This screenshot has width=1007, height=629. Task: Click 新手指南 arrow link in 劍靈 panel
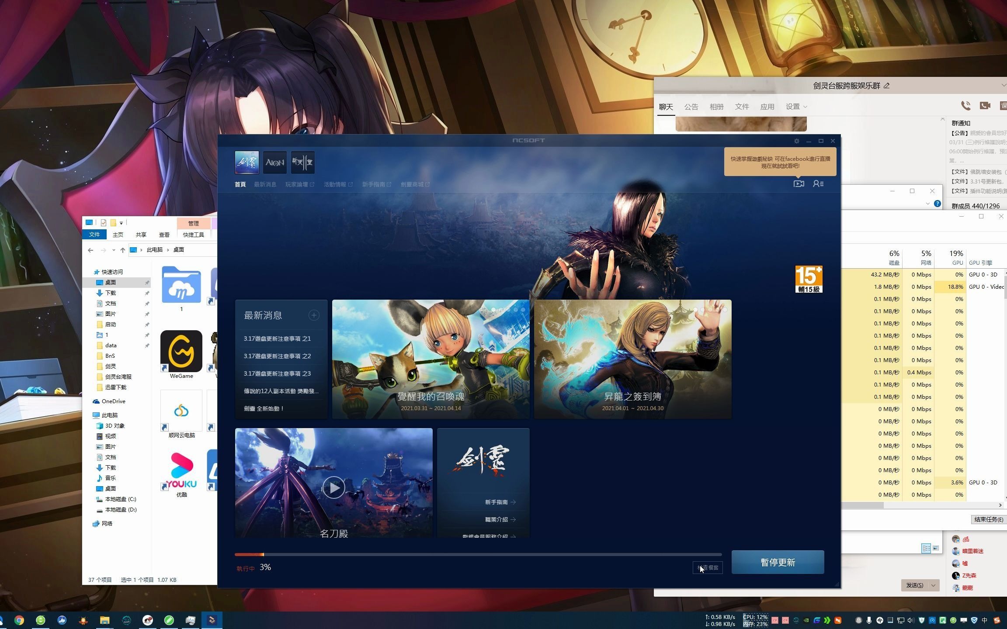point(500,502)
